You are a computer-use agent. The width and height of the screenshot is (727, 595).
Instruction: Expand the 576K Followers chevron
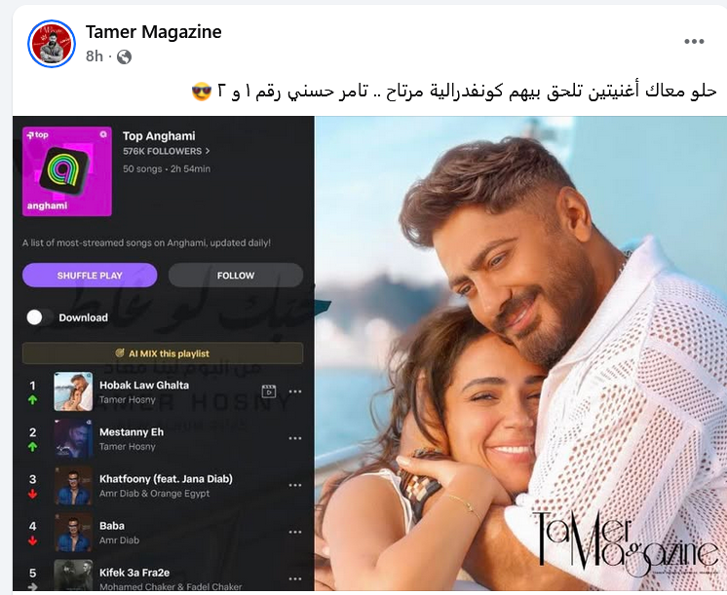[x=208, y=151]
